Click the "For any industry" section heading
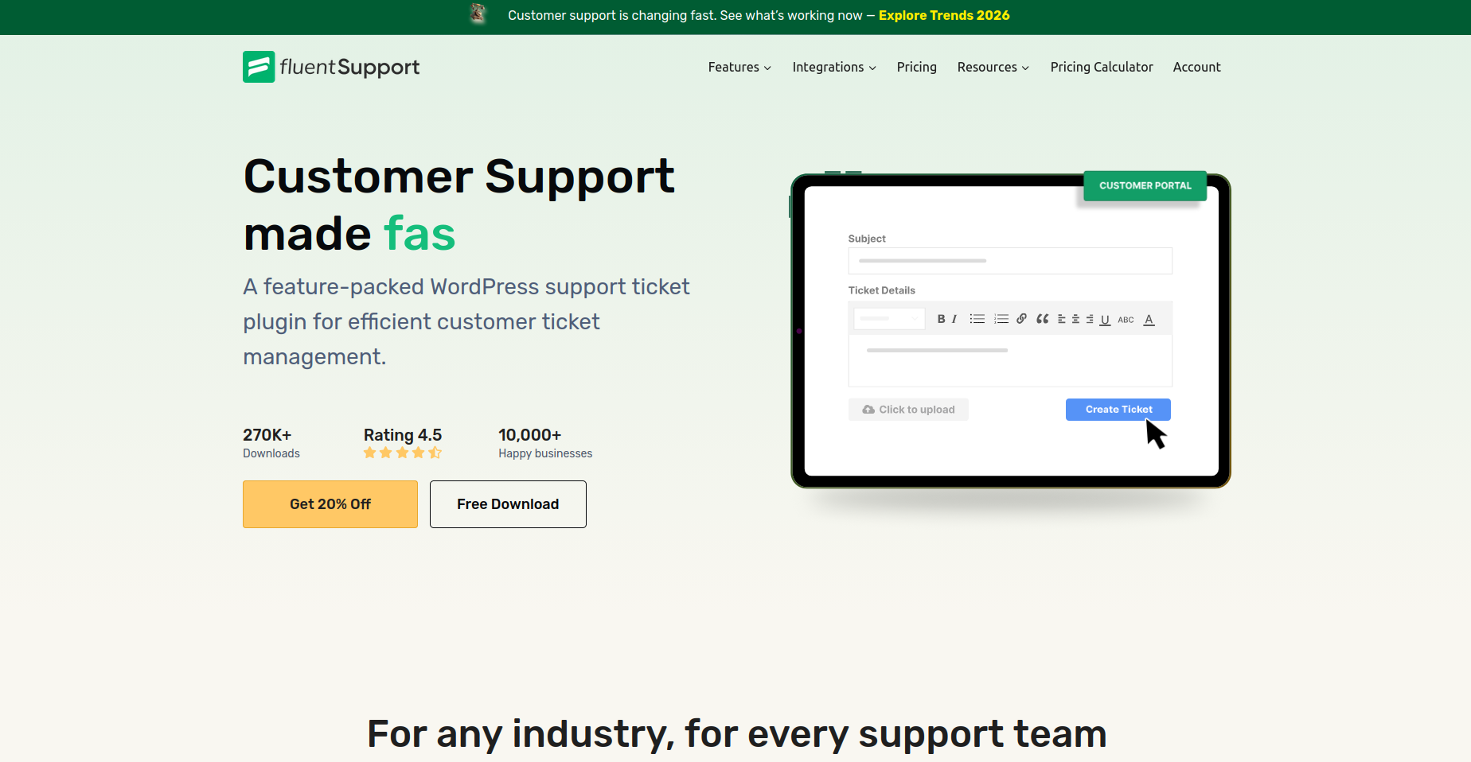 [736, 733]
